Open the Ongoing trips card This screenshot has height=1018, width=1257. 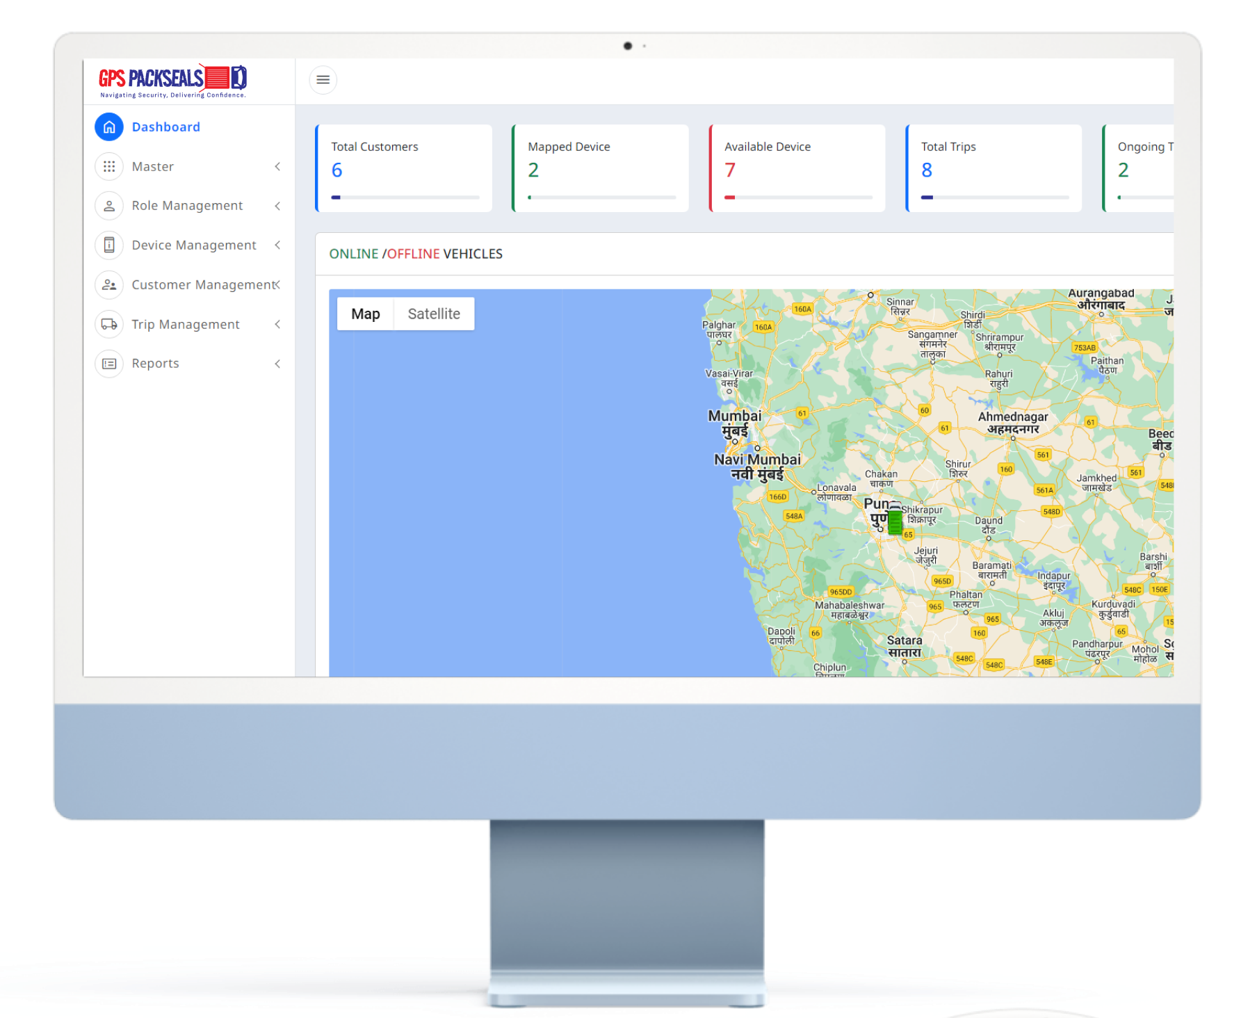pyautogui.click(x=1139, y=168)
